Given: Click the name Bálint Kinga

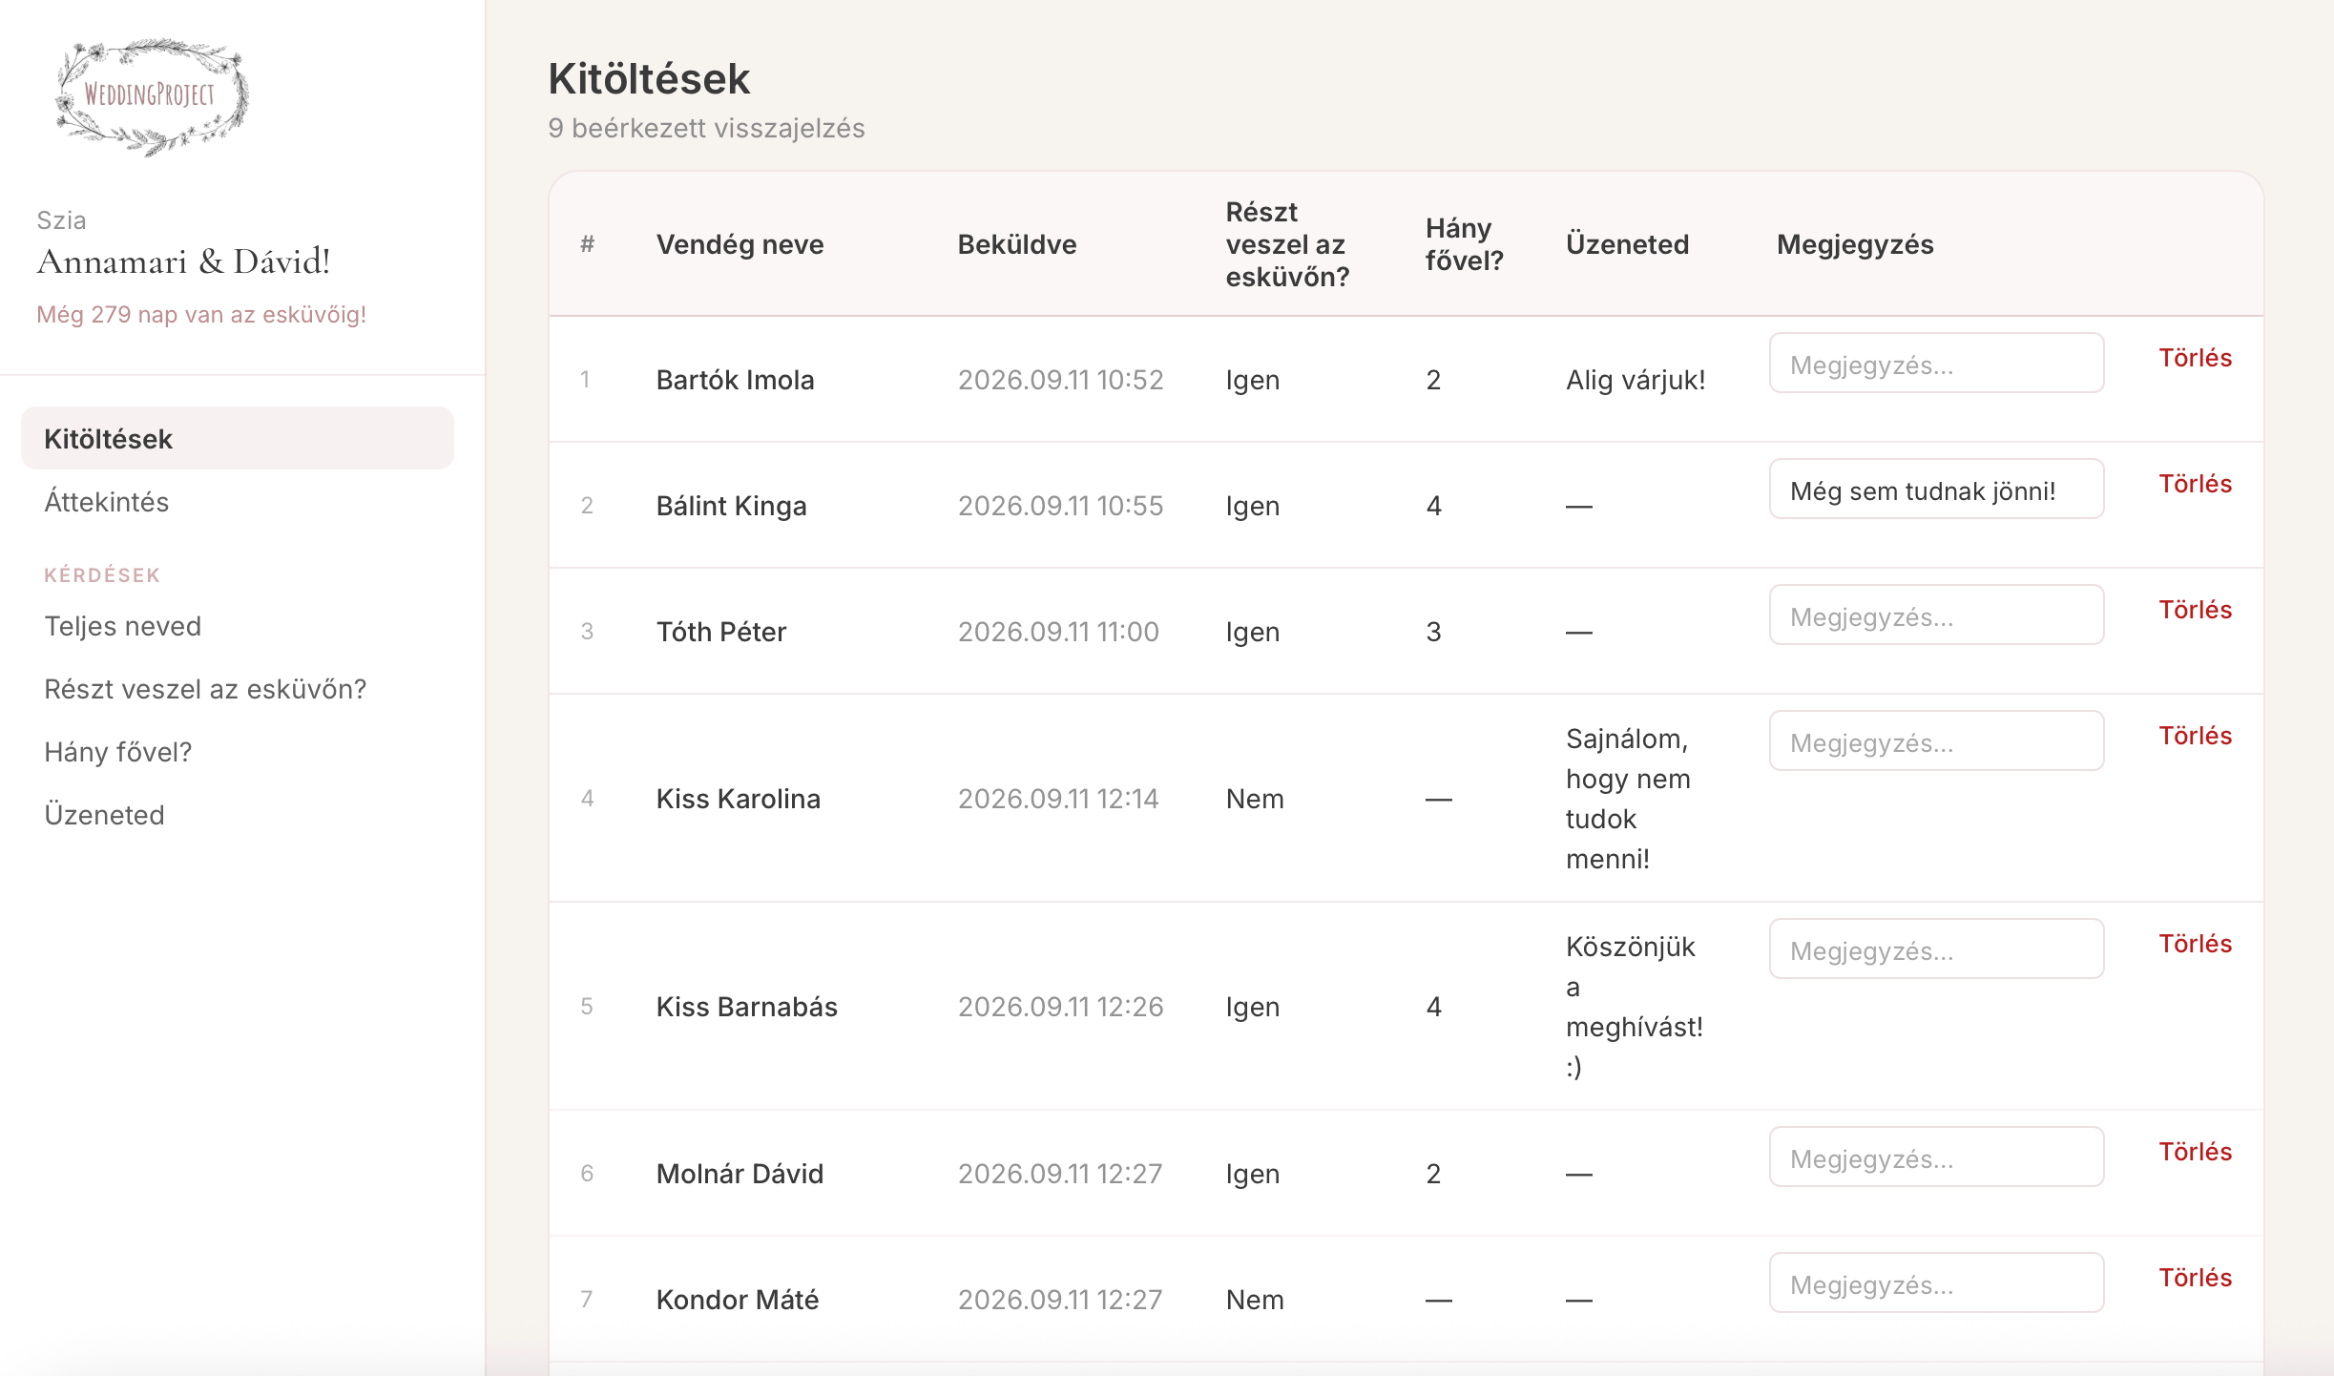Looking at the screenshot, I should pos(731,506).
